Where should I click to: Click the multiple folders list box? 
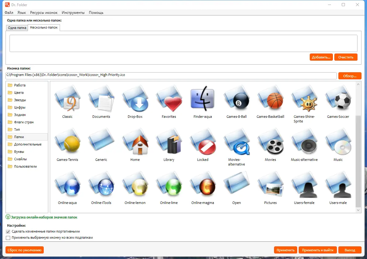(183, 43)
